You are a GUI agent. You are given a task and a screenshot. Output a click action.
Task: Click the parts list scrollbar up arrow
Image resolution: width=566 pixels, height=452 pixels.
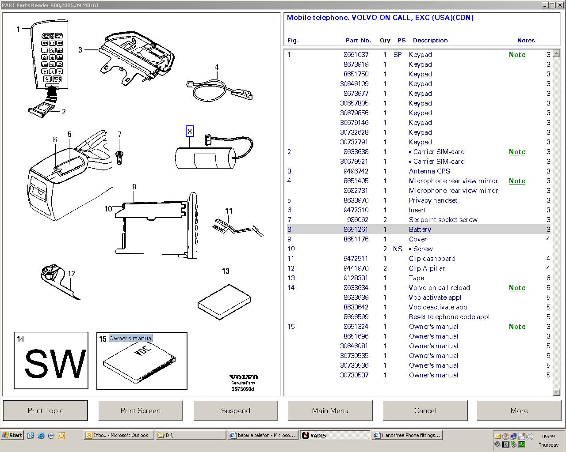pyautogui.click(x=557, y=53)
